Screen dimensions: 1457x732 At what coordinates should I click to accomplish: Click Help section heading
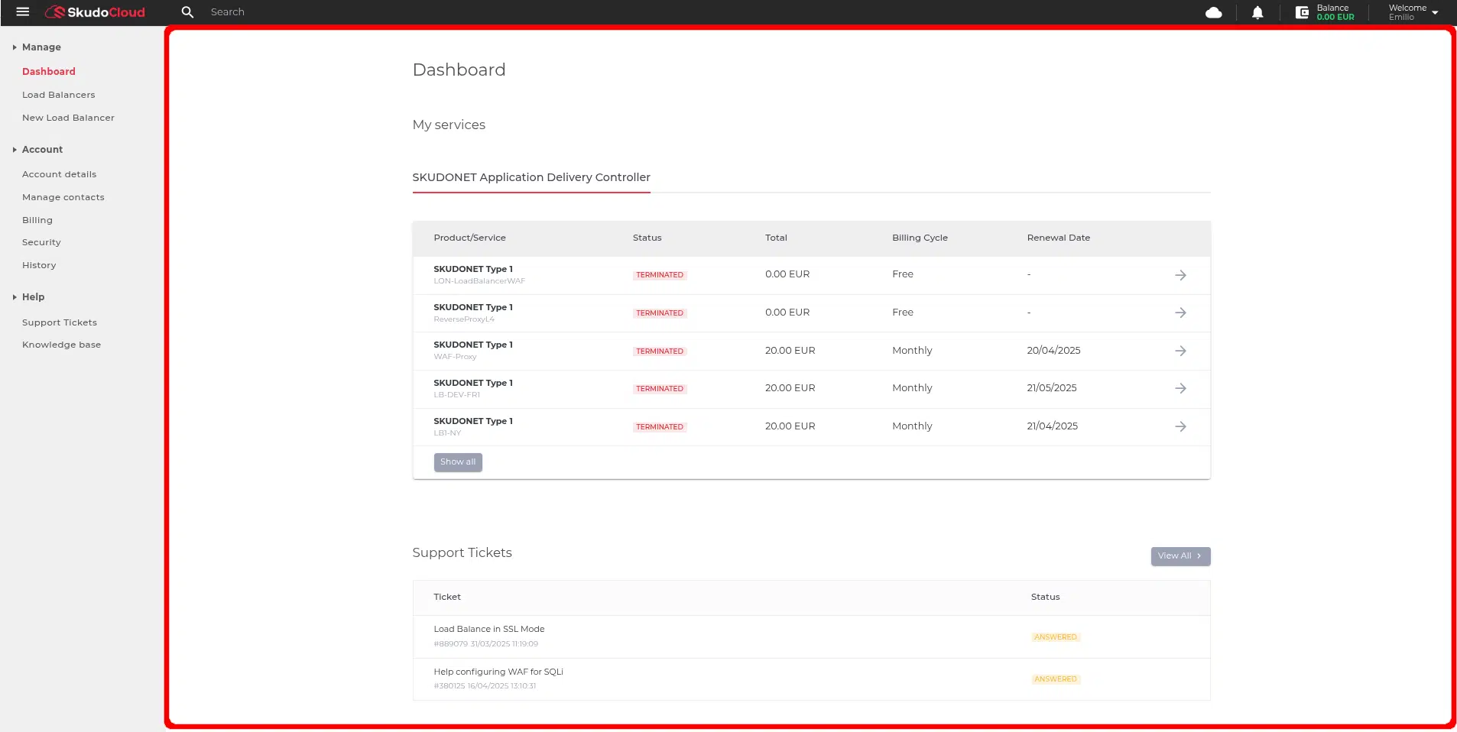click(33, 297)
